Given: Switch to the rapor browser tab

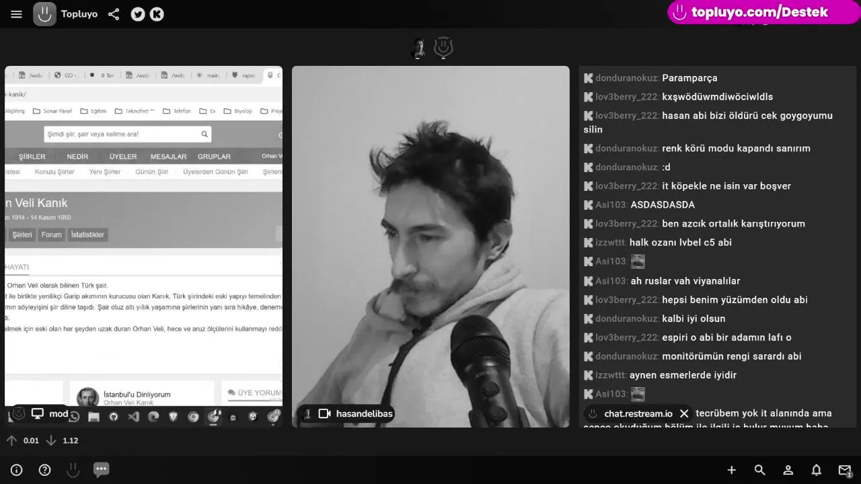Looking at the screenshot, I should tap(244, 75).
